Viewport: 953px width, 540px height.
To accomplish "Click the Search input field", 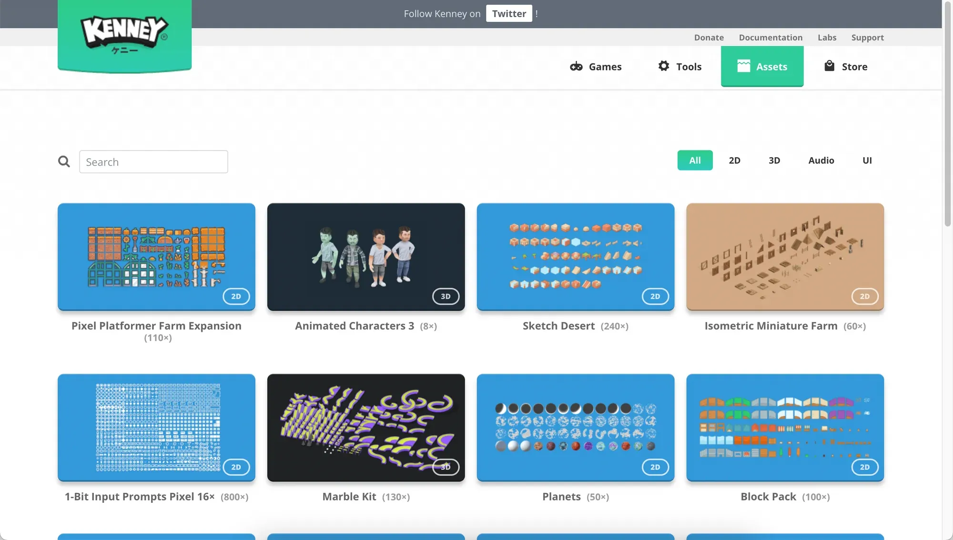I will [x=153, y=162].
